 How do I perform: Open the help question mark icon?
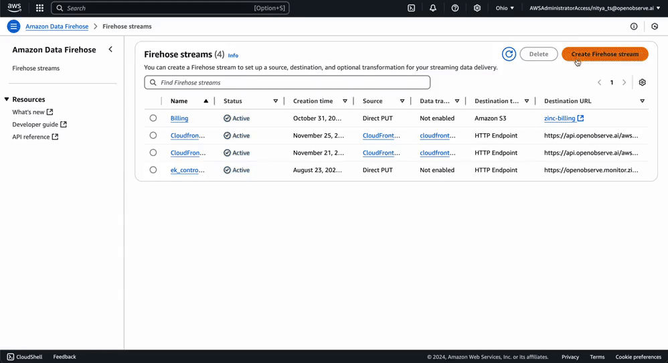click(455, 8)
